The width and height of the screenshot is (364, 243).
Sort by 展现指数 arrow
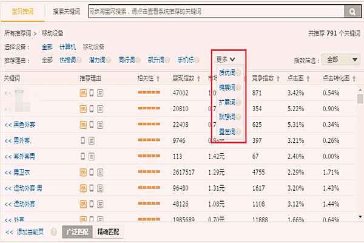[x=198, y=78]
